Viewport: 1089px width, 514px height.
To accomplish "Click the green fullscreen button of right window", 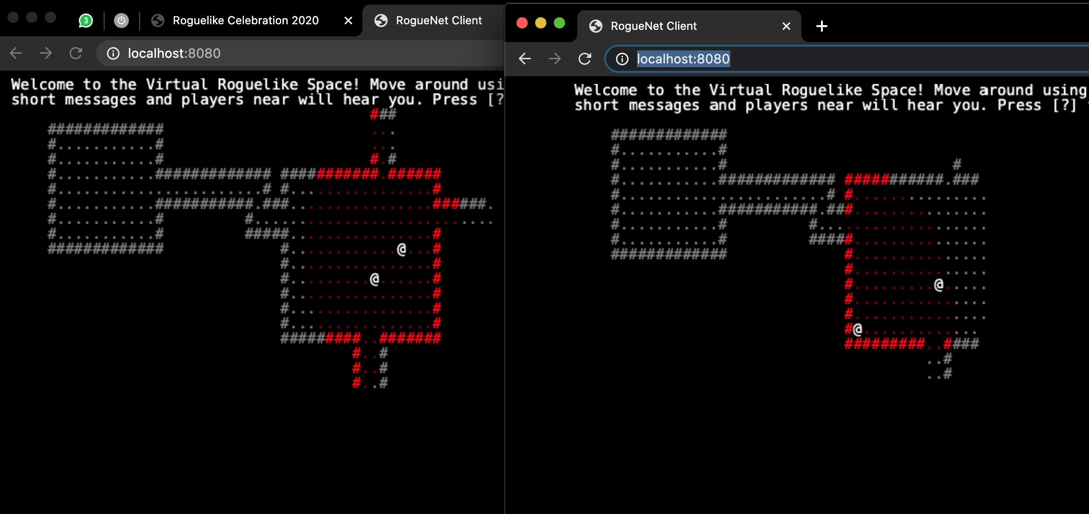I will click(x=559, y=23).
